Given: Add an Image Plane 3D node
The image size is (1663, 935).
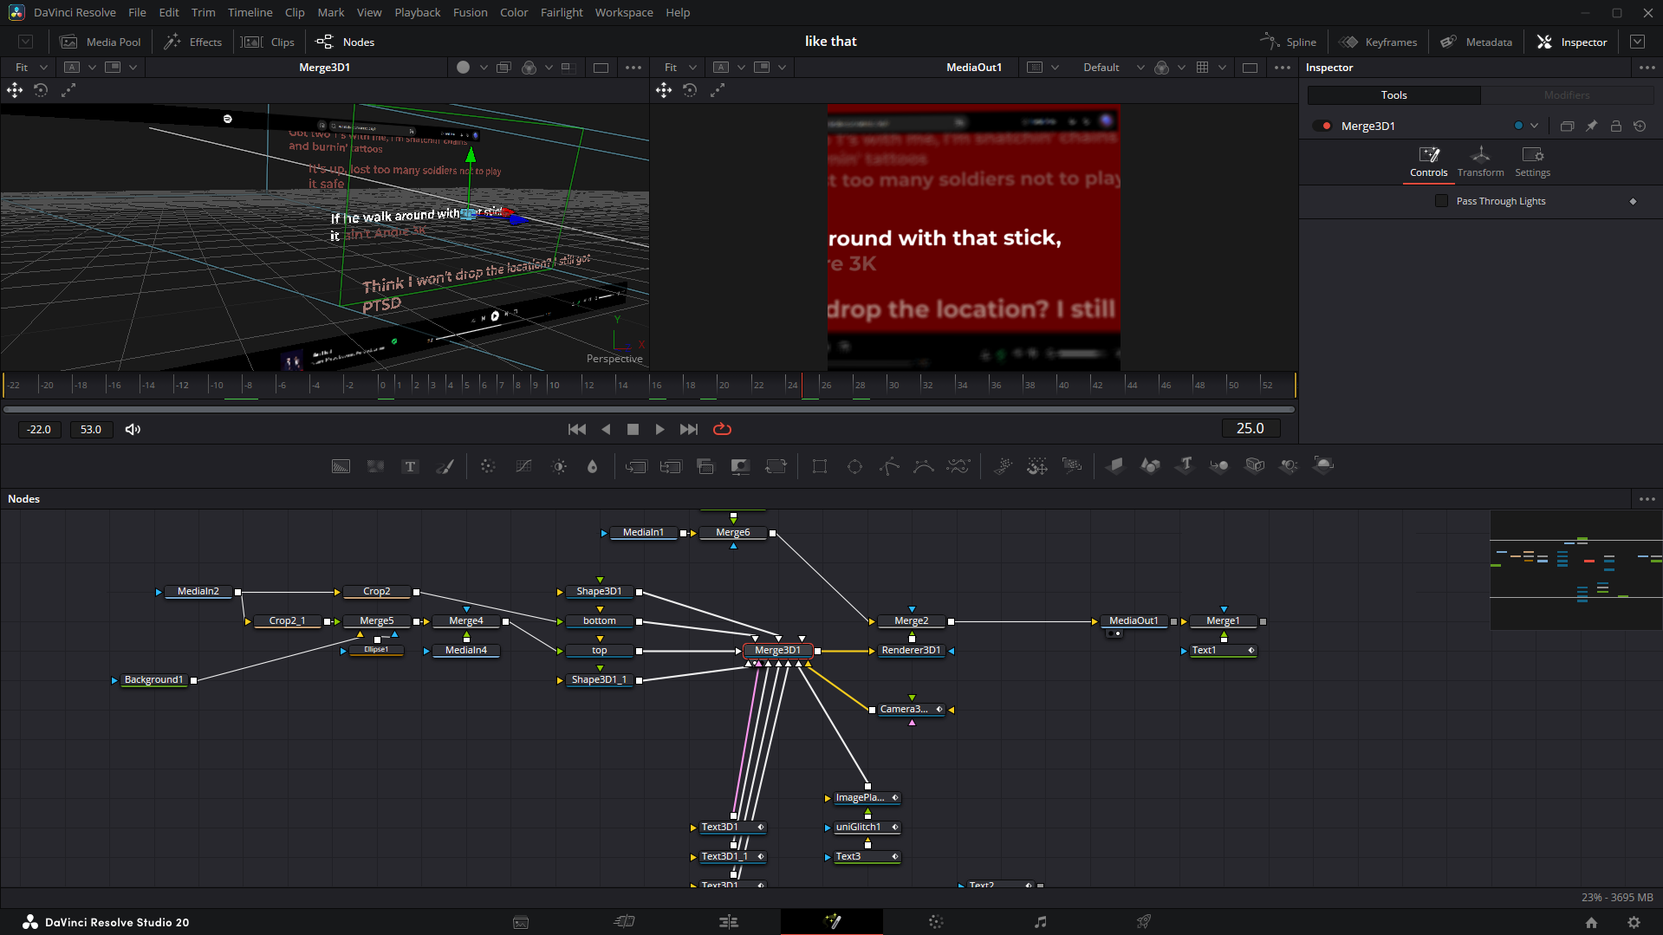Looking at the screenshot, I should click(x=1115, y=466).
